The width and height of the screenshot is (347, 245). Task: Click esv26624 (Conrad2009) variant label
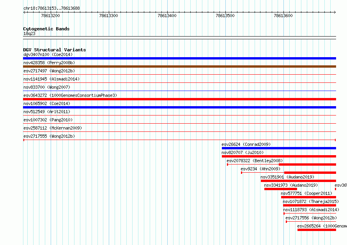coord(246,144)
